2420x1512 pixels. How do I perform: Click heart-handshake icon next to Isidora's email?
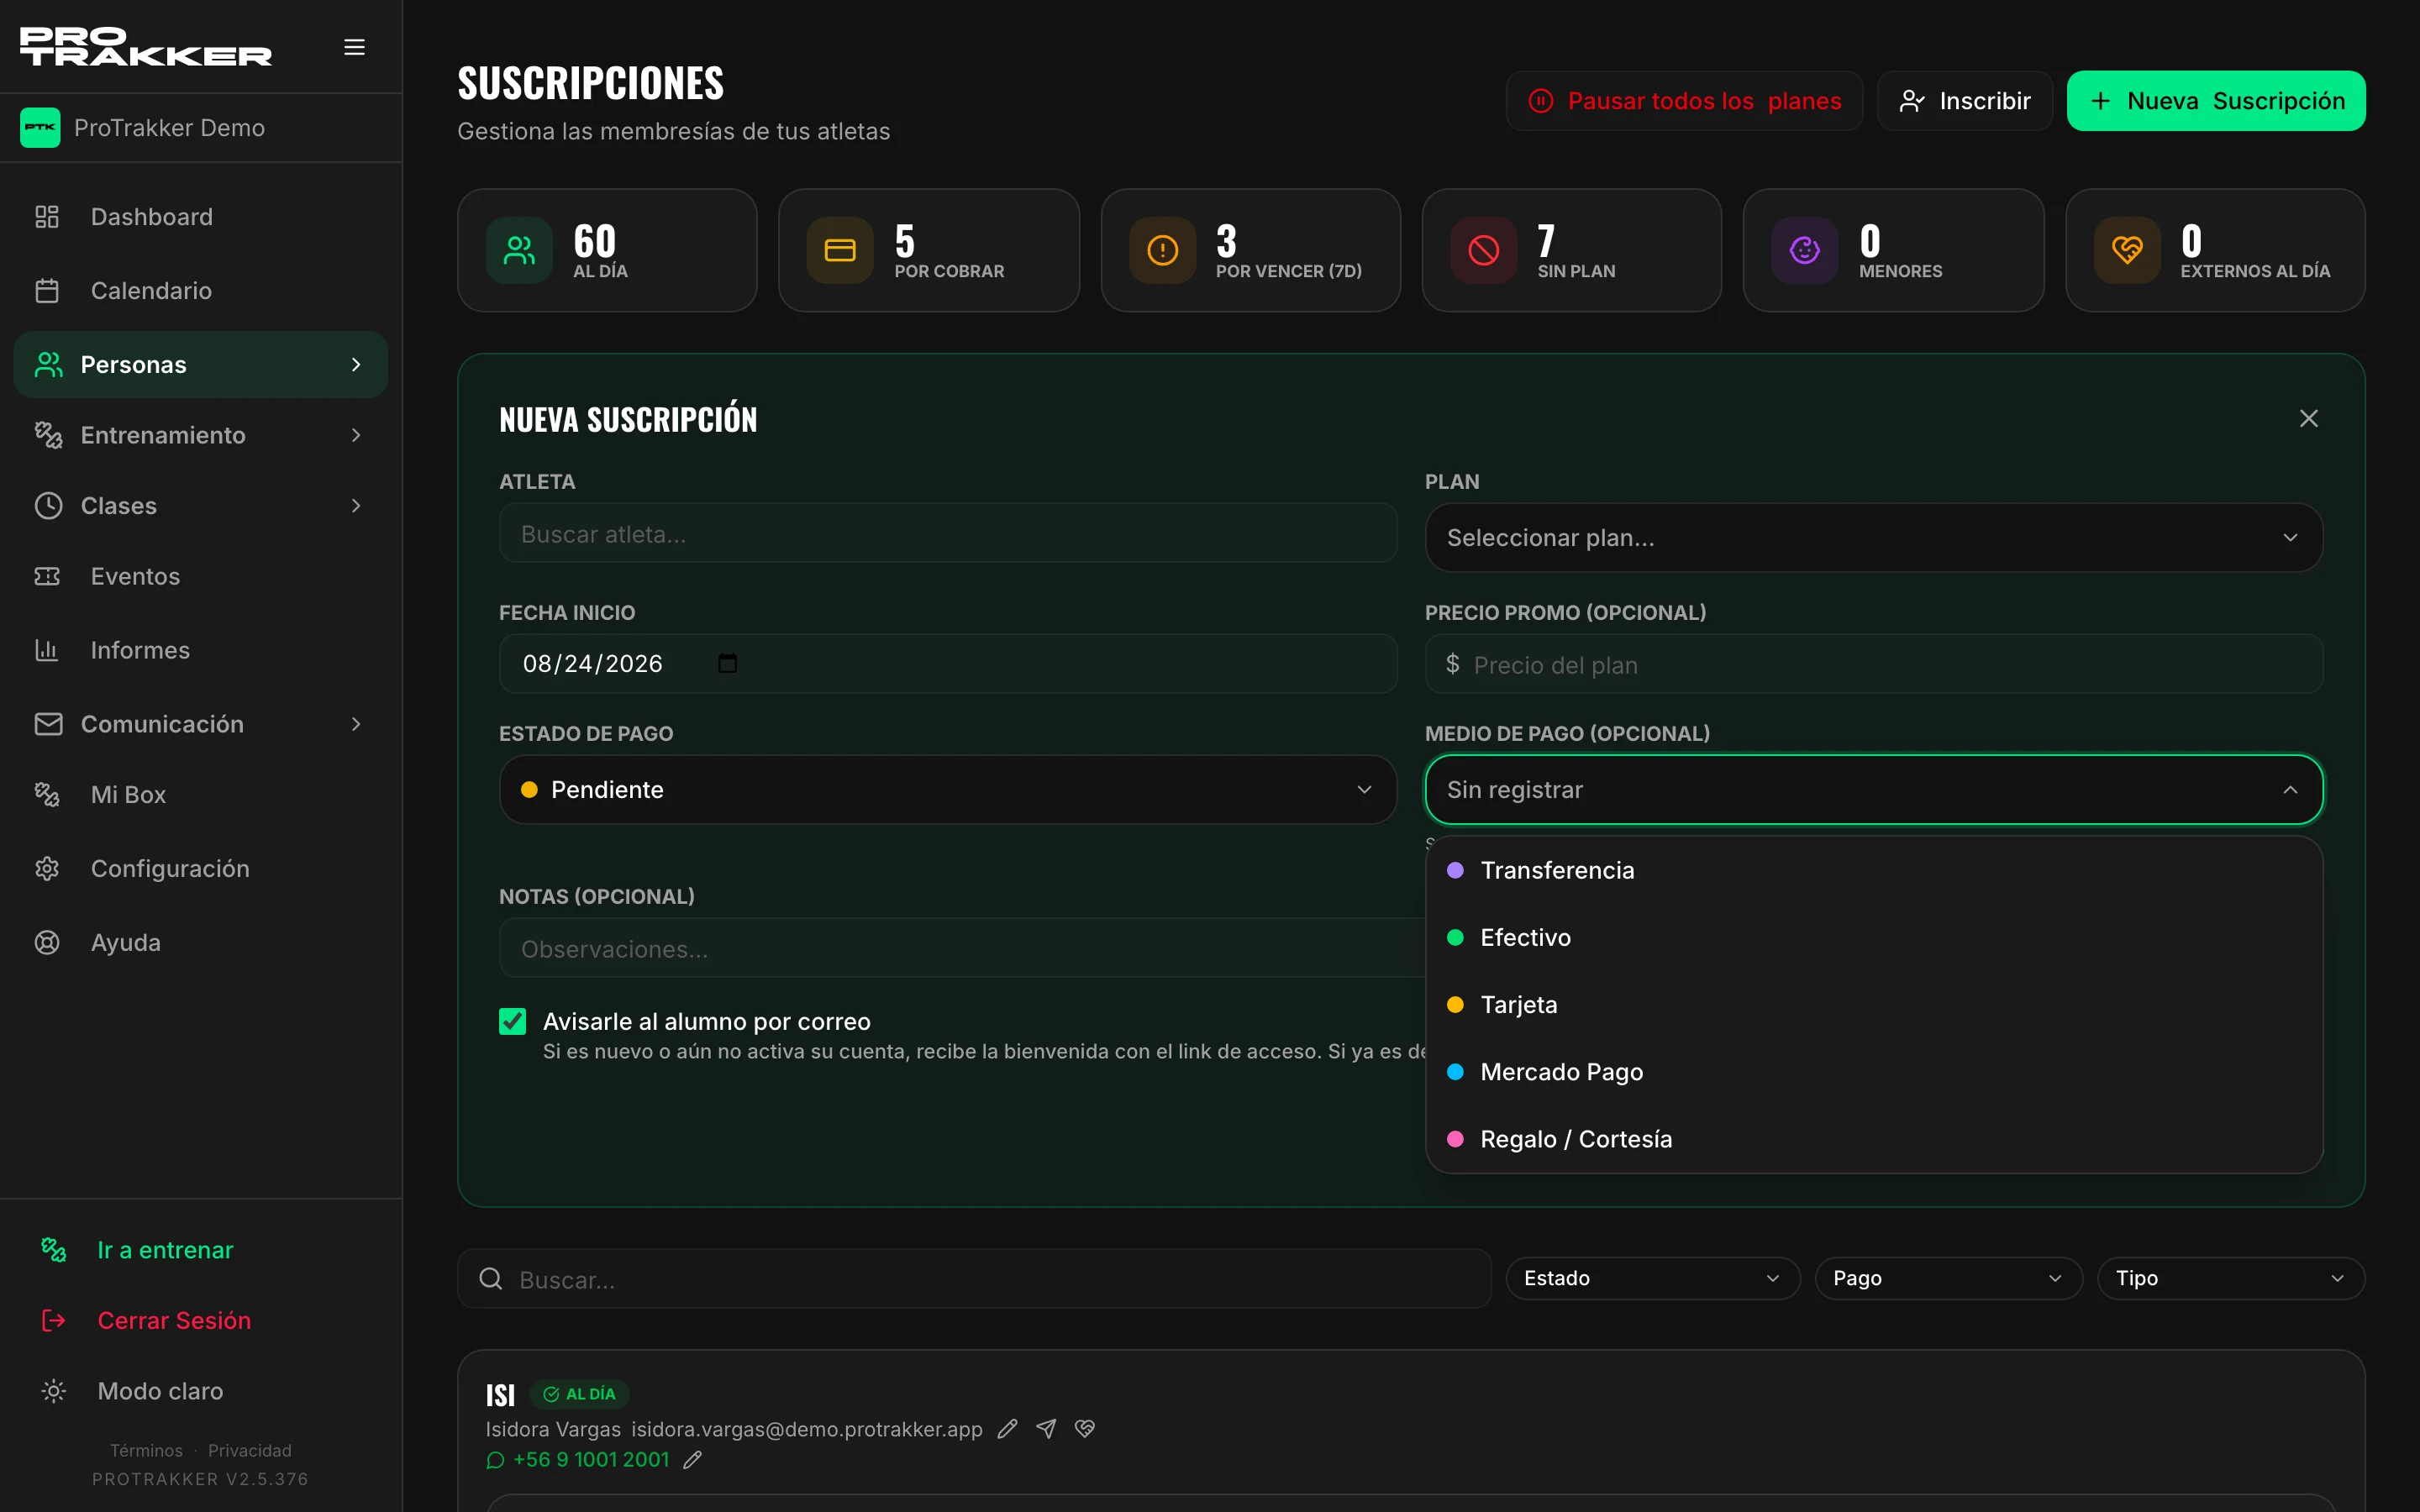click(1085, 1429)
